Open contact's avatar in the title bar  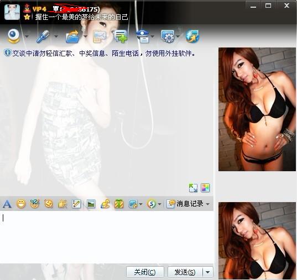point(12,12)
